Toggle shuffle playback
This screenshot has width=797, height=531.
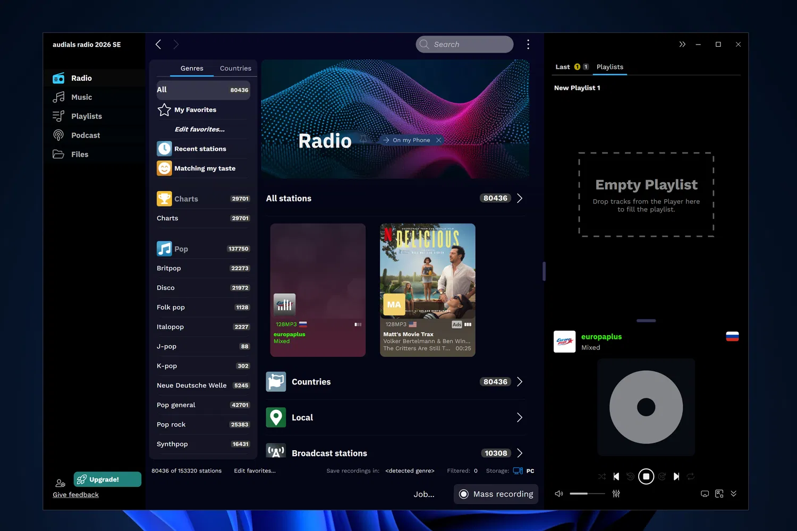coord(601,477)
